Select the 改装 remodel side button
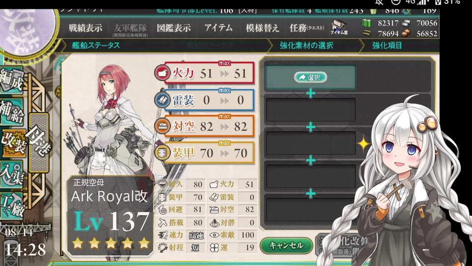The image size is (472, 266). pos(13,143)
